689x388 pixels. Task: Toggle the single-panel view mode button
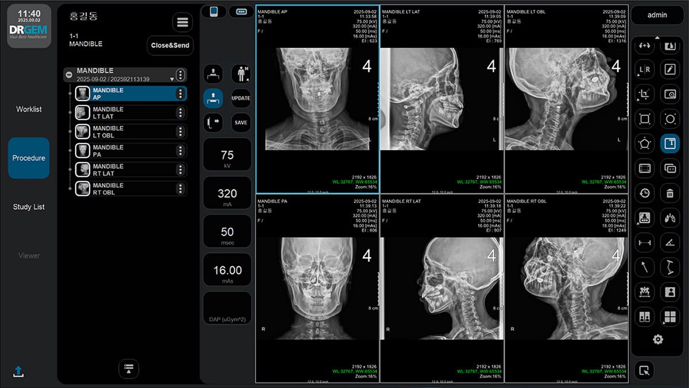(x=213, y=11)
